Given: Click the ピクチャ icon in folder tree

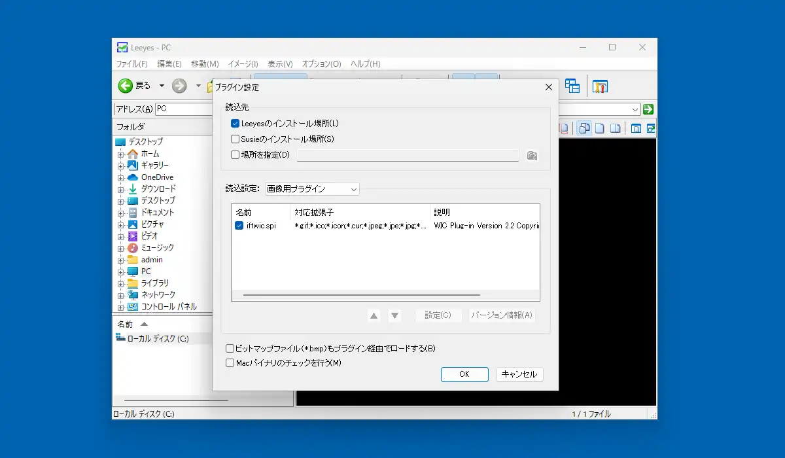Looking at the screenshot, I should pyautogui.click(x=133, y=224).
